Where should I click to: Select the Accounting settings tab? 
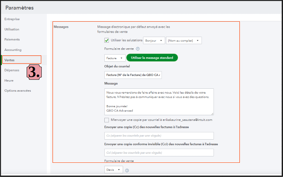point(13,50)
